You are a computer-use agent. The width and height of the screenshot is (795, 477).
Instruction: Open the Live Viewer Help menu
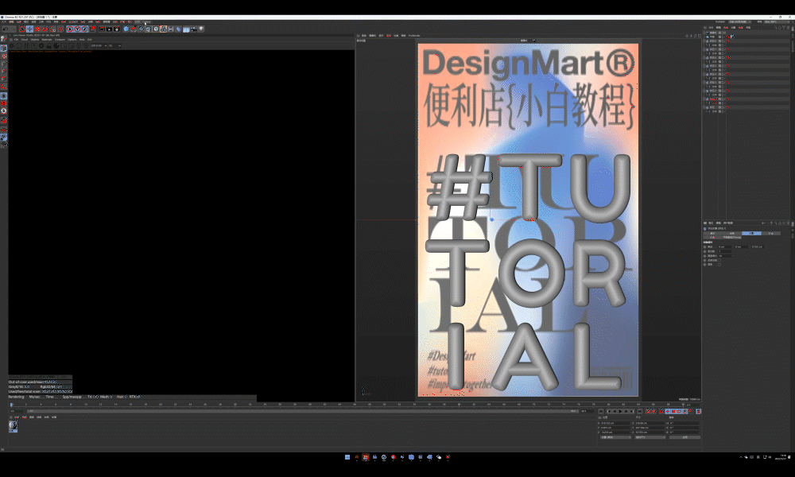[82, 40]
